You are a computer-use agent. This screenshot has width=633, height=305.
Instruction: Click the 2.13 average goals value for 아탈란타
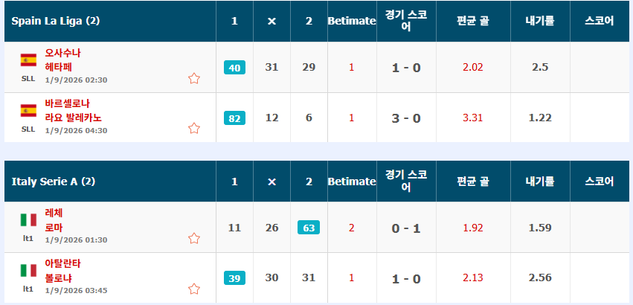(x=473, y=278)
